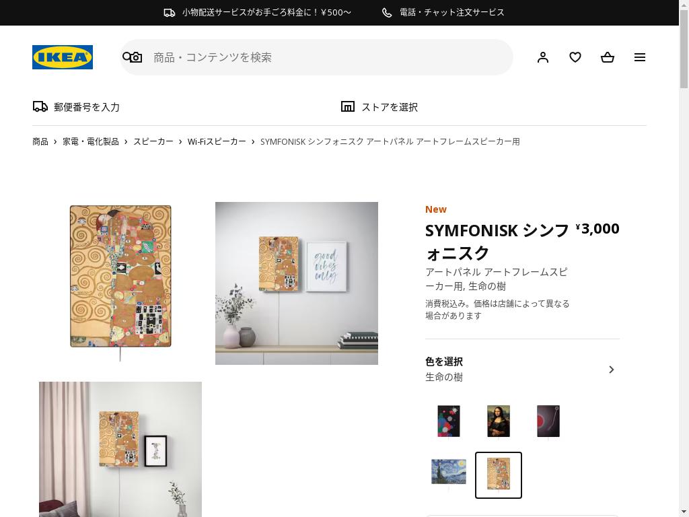Click SYMFONISK シンフォニスク product title
The image size is (689, 517).
(x=497, y=242)
